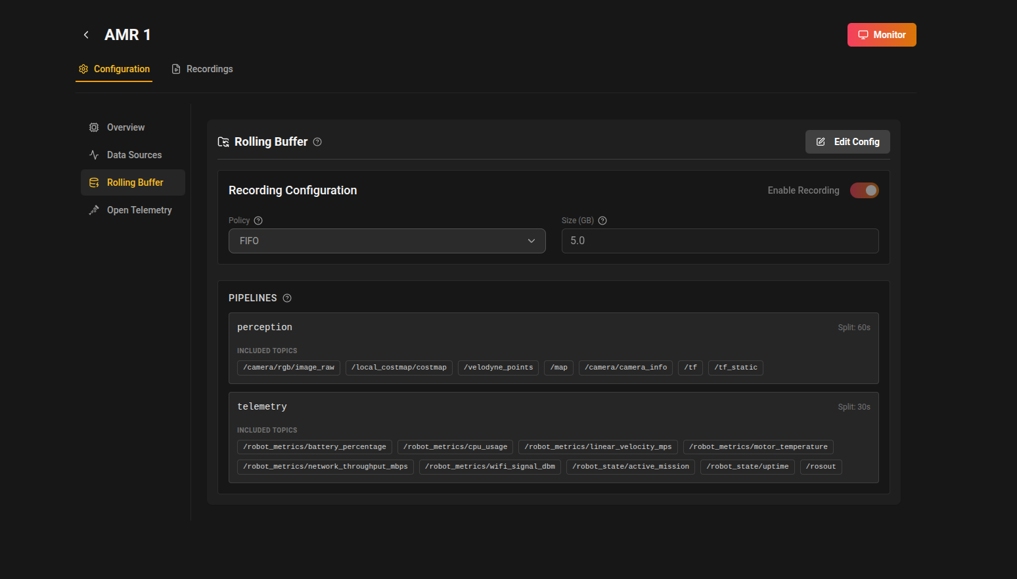
Task: Click the /tf_static topic tag
Action: (736, 368)
